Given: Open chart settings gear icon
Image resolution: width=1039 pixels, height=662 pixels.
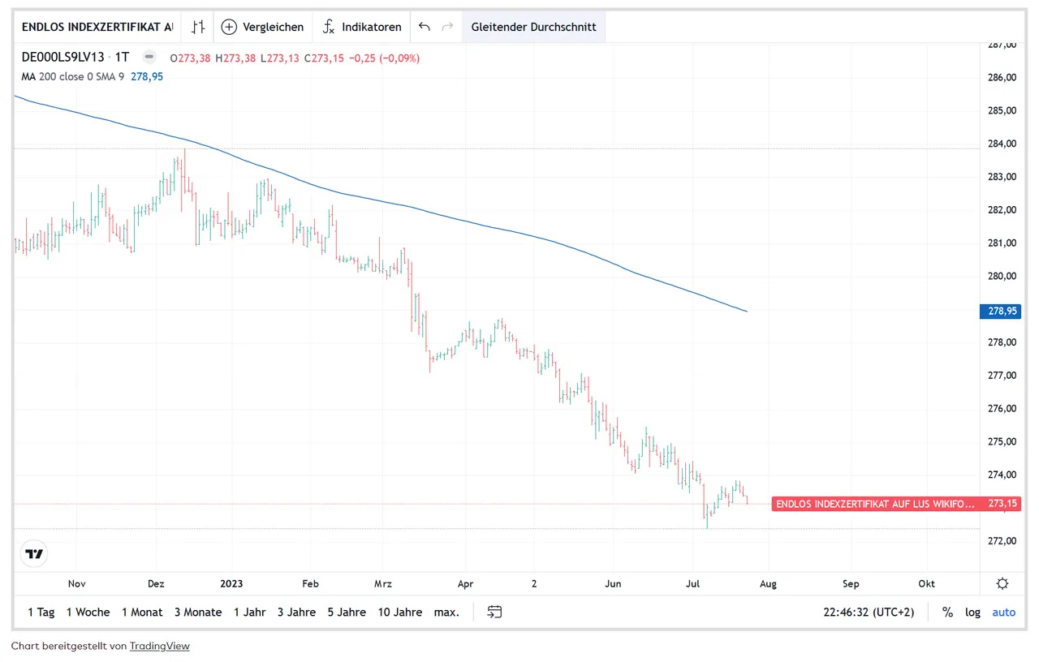Looking at the screenshot, I should pyautogui.click(x=1002, y=583).
